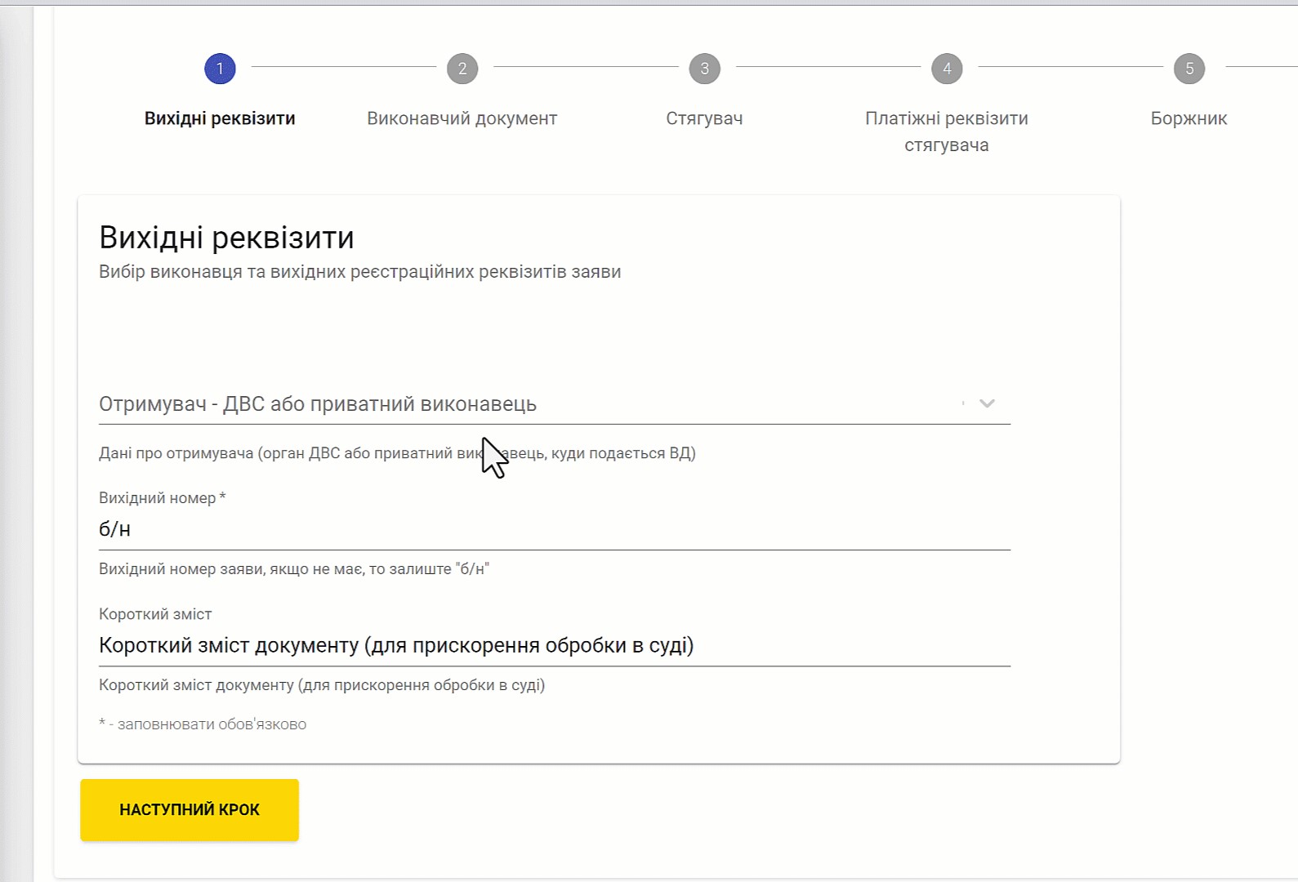Select Платіжні реквізити стягувача step
1298x882 pixels.
pos(947,131)
